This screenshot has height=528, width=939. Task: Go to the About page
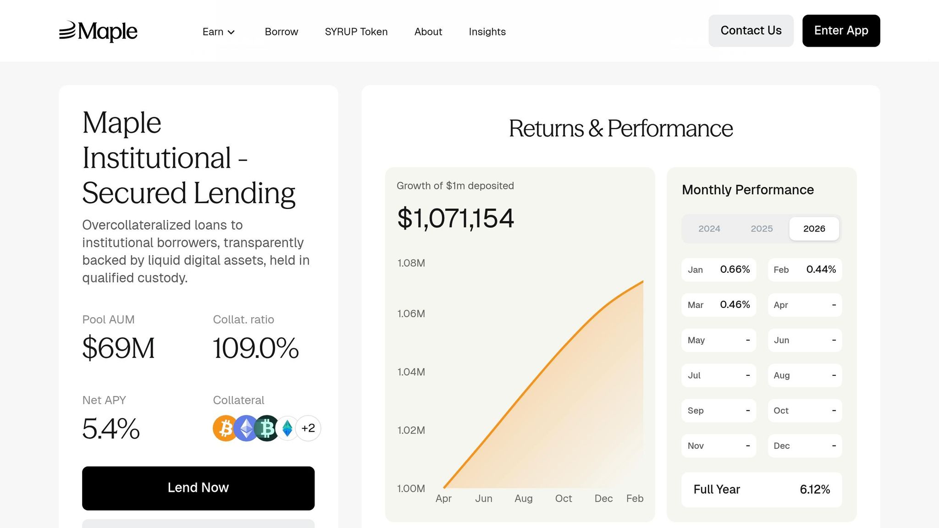point(428,32)
